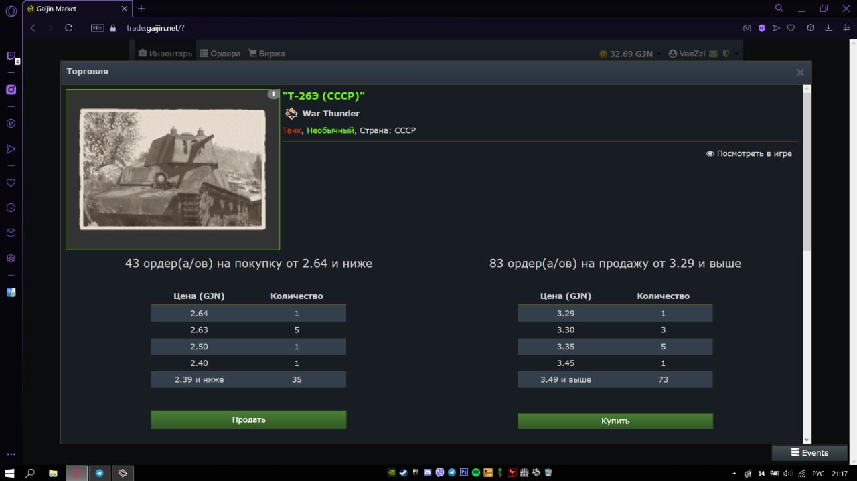The image size is (857, 481).
Task: Click the tab search magnifier
Action: coord(779,8)
